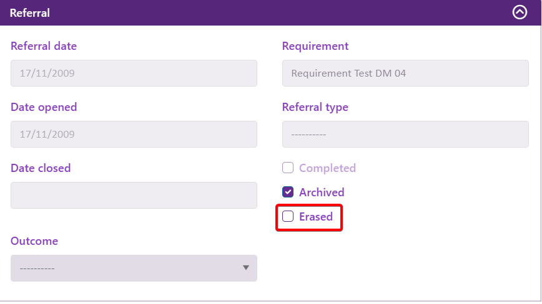Click the Requirement label
The height and width of the screenshot is (304, 542).
click(315, 46)
